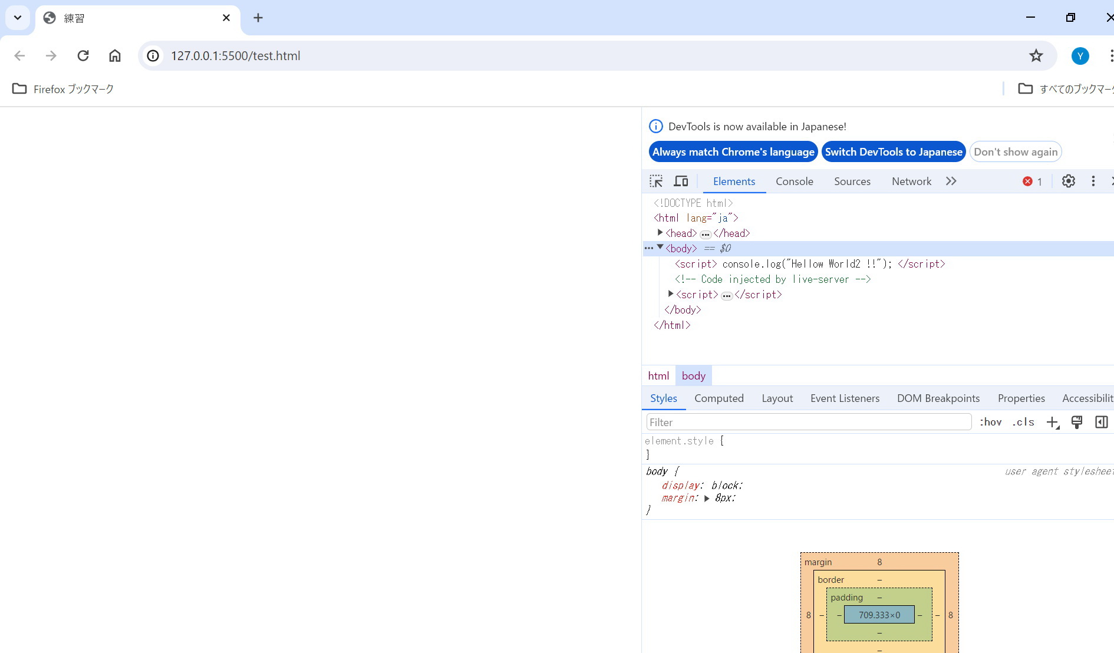Image resolution: width=1114 pixels, height=653 pixels.
Task: Expand the margin shorthand property
Action: coord(707,499)
